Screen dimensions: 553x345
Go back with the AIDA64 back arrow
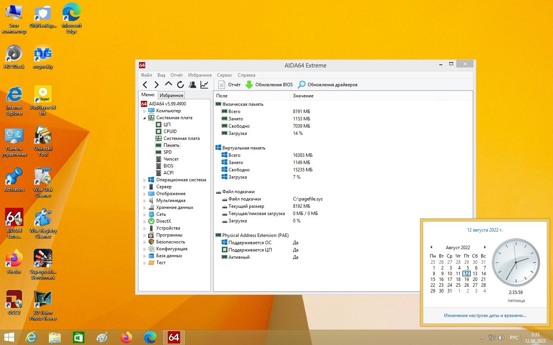point(145,85)
